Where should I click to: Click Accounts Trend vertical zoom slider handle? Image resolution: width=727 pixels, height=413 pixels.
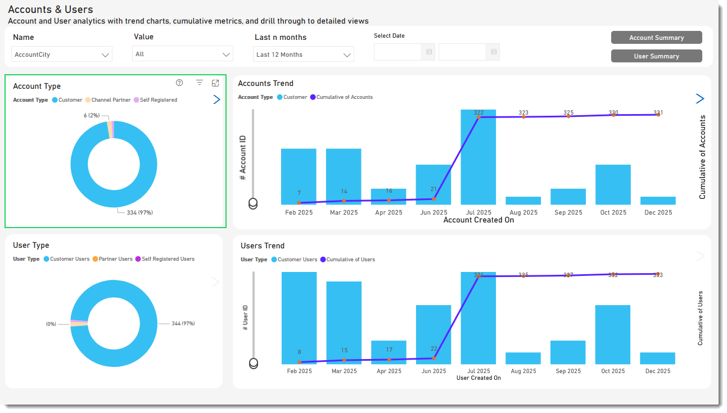tap(253, 203)
